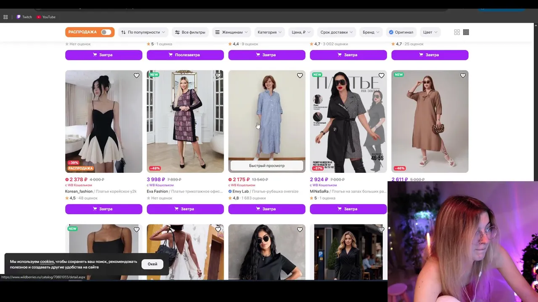
Task: Click orange РАСПРОДАЖА badge on Korean_fashion dress
Action: (80, 168)
